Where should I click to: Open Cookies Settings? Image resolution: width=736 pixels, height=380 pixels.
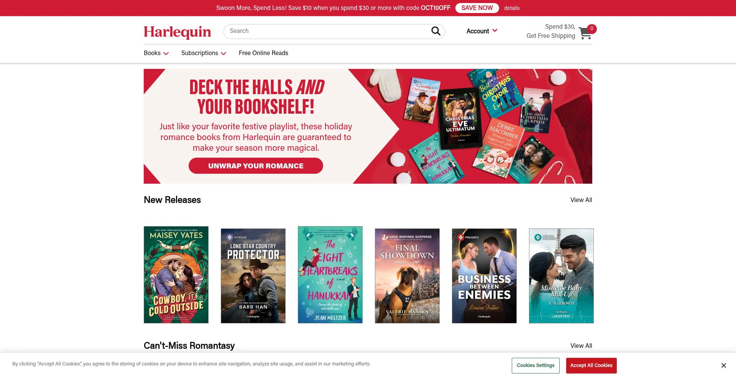536,365
